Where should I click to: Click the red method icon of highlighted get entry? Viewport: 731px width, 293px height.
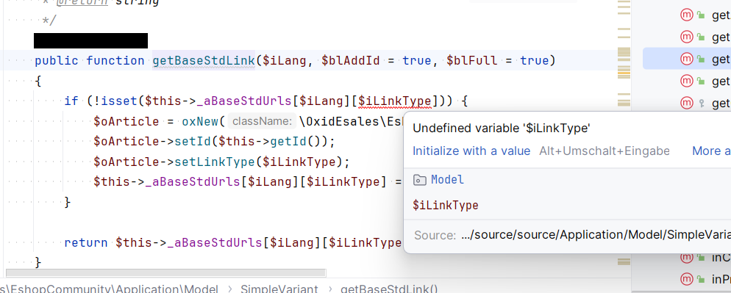pyautogui.click(x=687, y=59)
